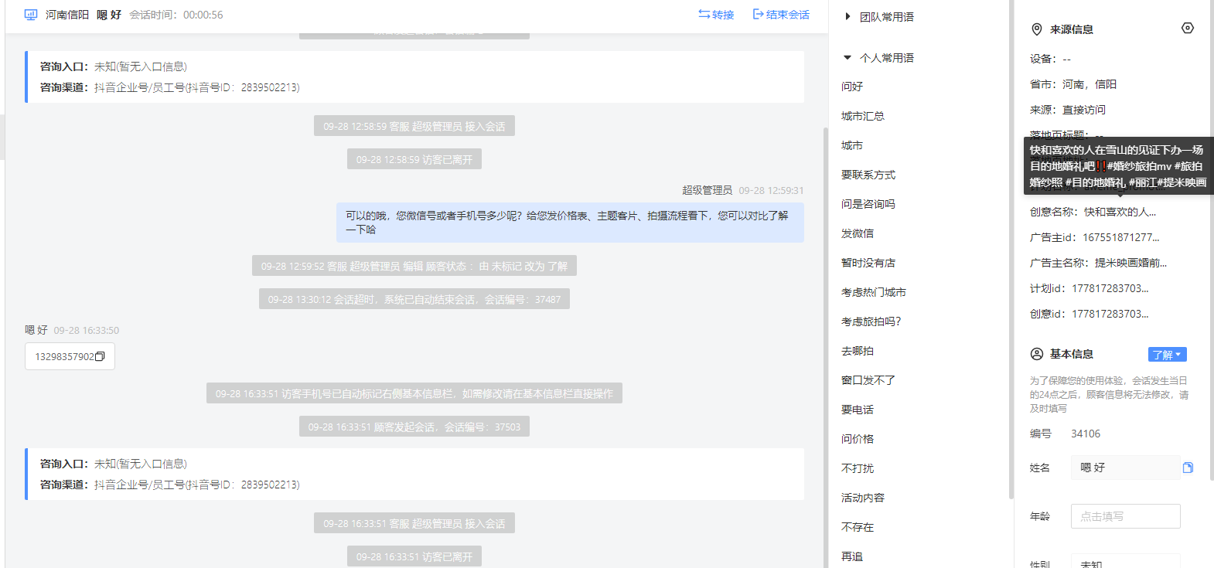Click the 广告主名称 value 提米映画婚前
This screenshot has height=568, width=1214.
click(1130, 263)
